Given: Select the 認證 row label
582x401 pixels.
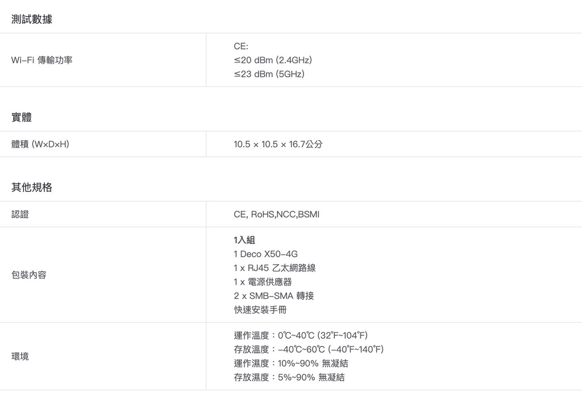Looking at the screenshot, I should point(20,214).
